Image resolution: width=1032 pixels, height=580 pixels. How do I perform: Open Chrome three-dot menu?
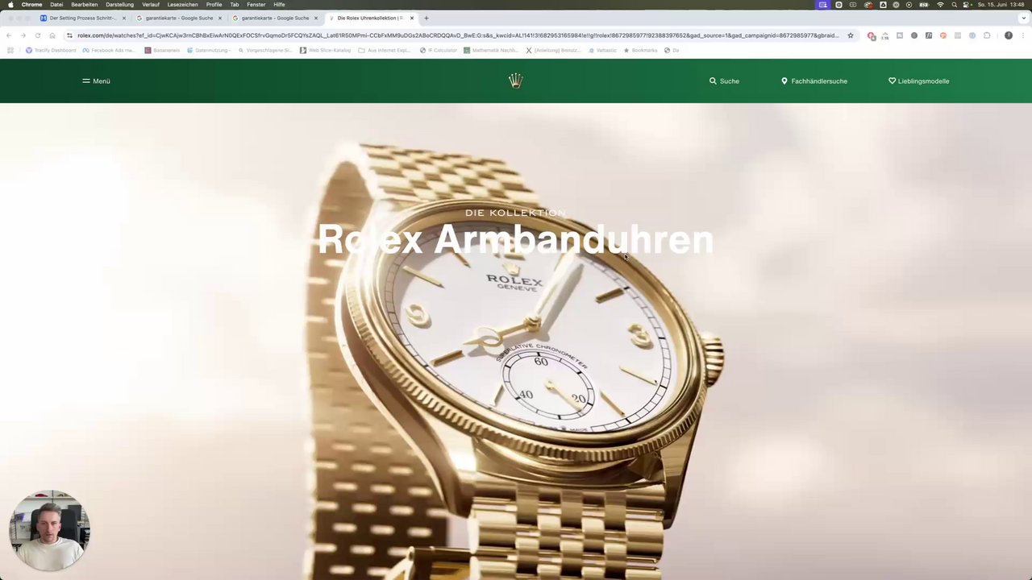pyautogui.click(x=1022, y=35)
